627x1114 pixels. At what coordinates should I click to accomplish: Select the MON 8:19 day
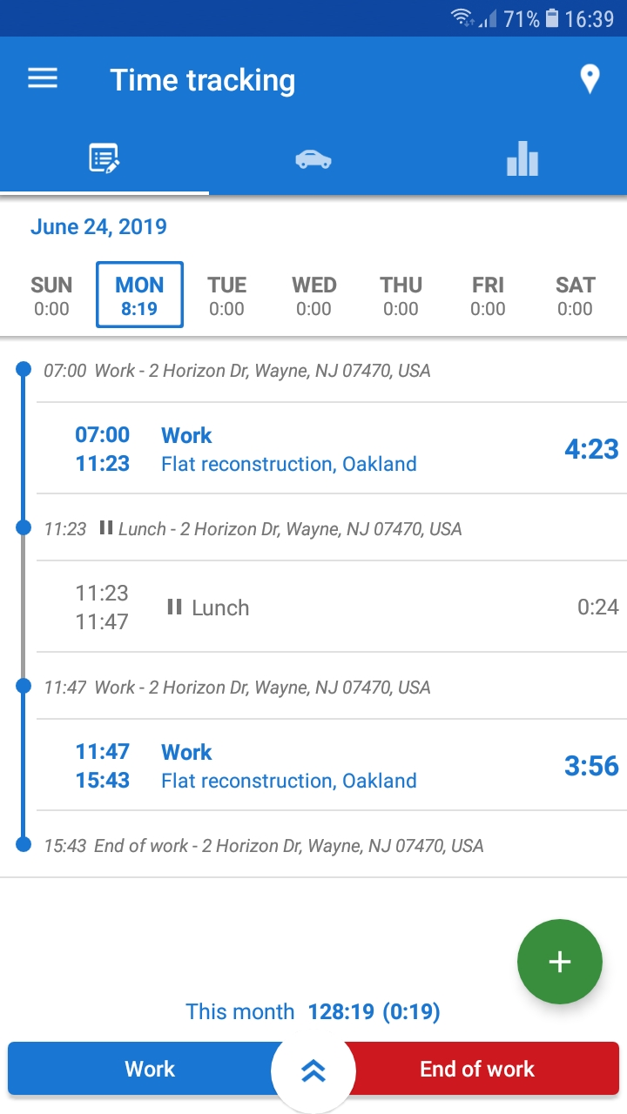[x=139, y=295]
